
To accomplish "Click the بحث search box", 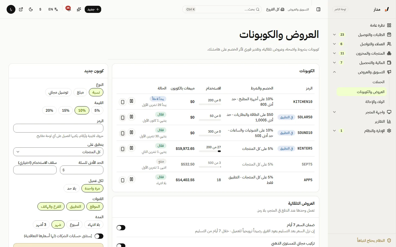I will point(222,9).
